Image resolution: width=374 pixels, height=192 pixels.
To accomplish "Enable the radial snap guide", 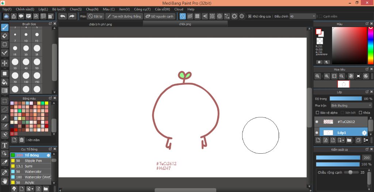I will pyautogui.click(x=212, y=16).
